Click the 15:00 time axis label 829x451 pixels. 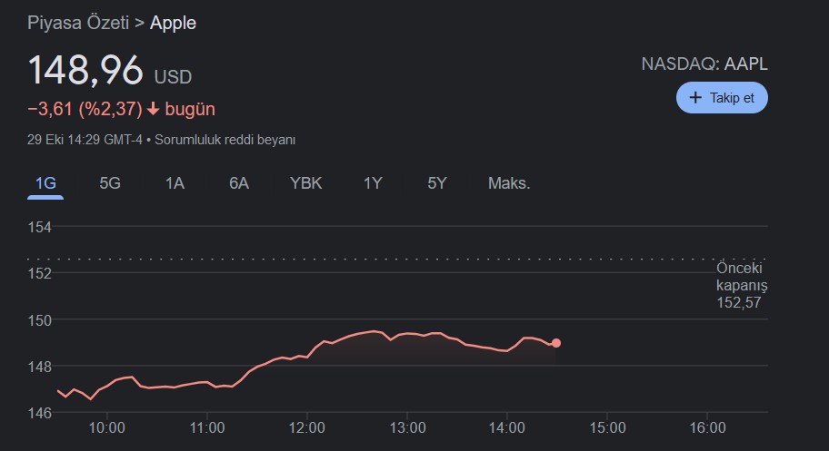click(607, 427)
